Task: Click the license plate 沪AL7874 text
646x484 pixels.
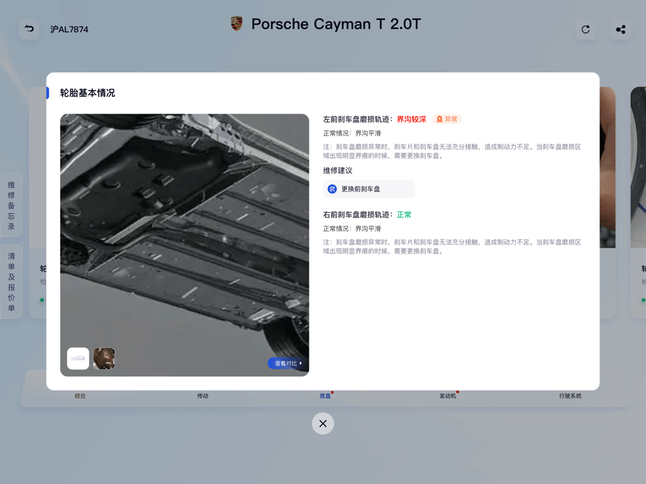Action: 69,30
